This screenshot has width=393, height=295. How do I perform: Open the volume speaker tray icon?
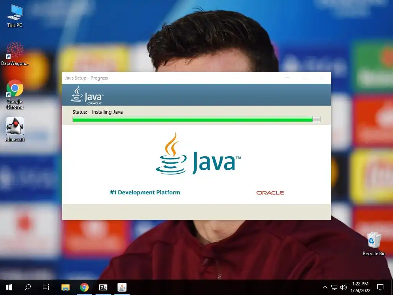(x=343, y=287)
